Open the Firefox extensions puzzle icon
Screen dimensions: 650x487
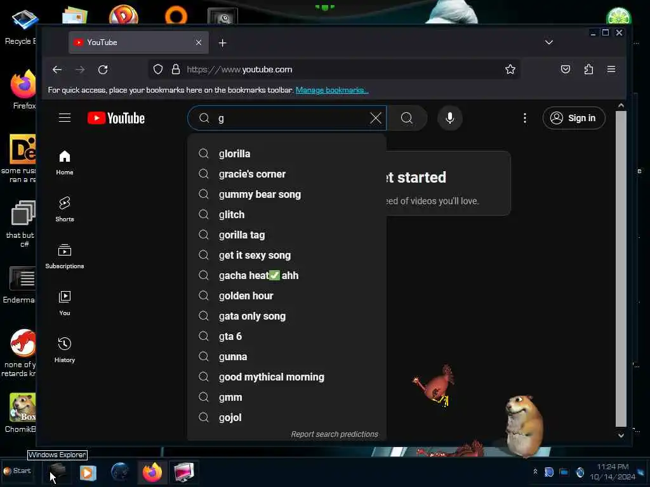tap(588, 69)
